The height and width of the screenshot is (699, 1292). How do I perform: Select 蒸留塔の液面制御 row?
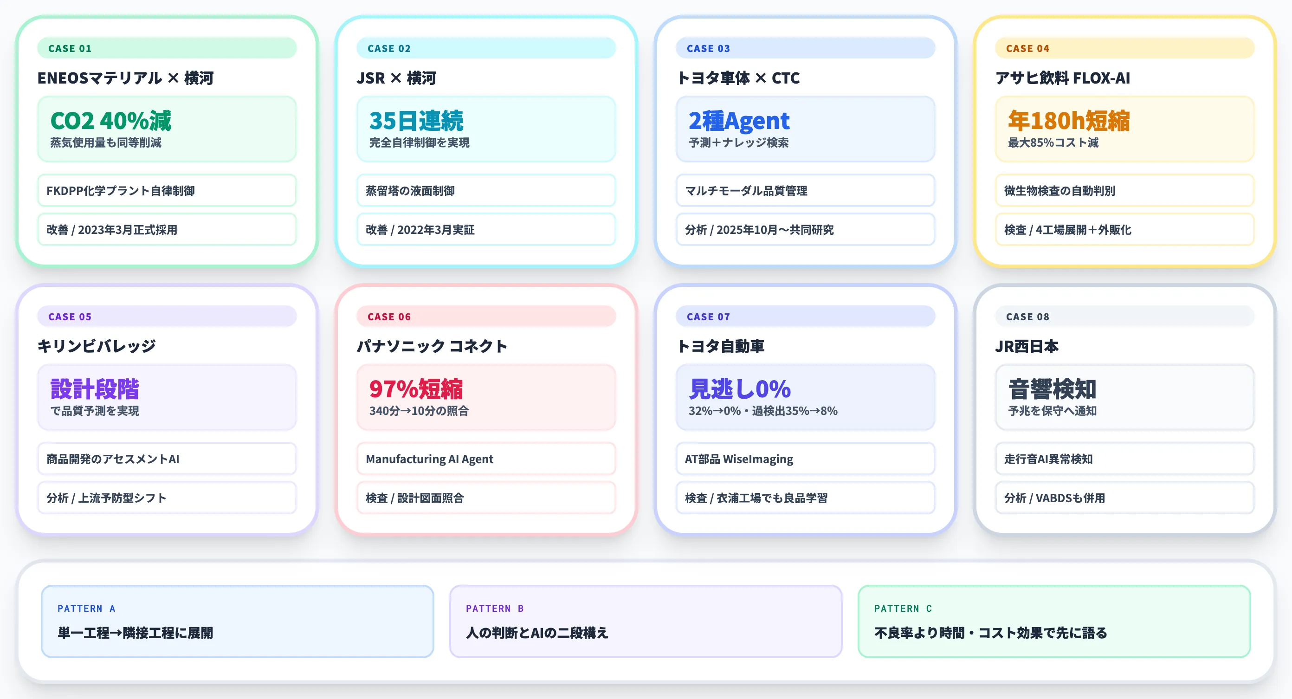[x=486, y=191]
